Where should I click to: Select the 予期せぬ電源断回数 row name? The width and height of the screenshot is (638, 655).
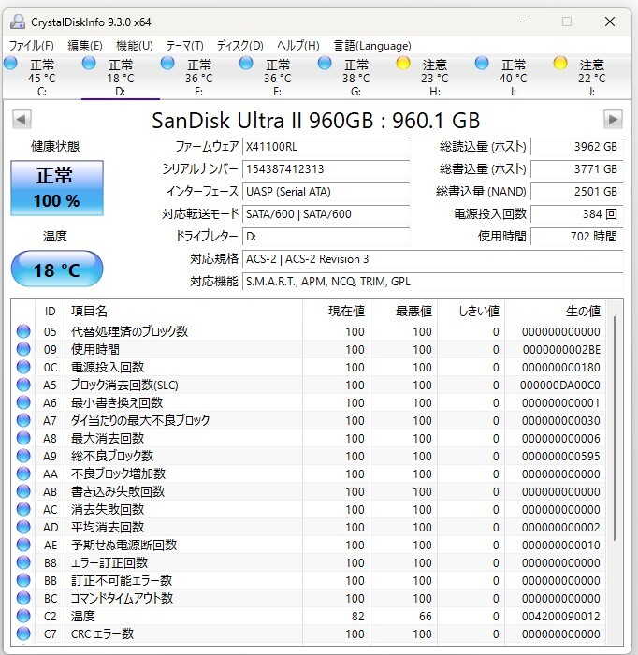point(124,545)
